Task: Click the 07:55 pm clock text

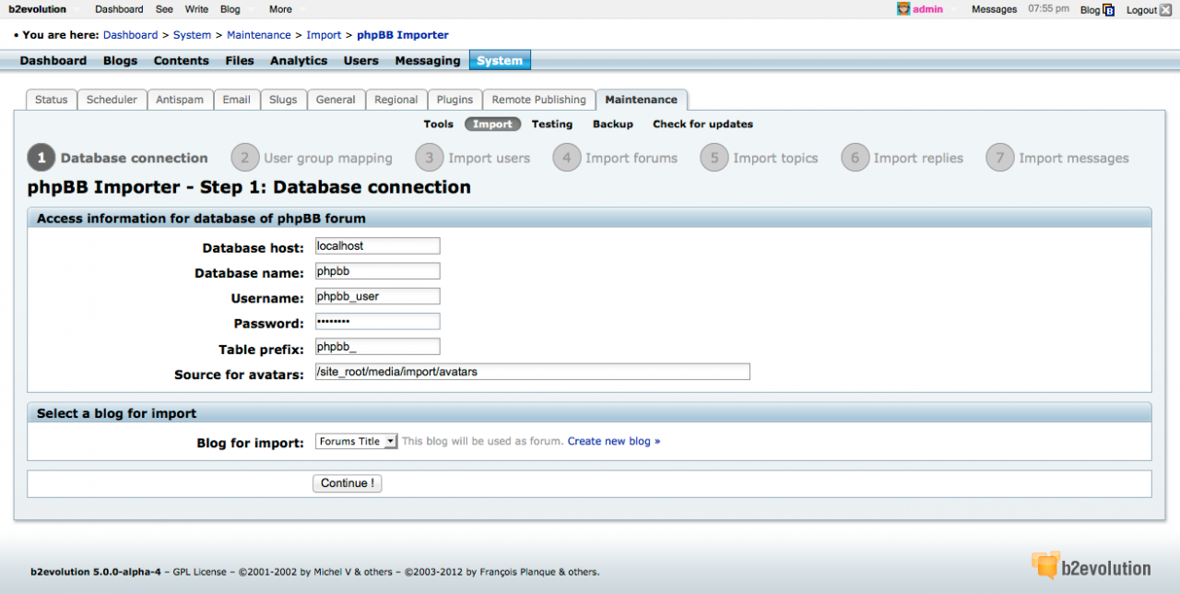Action: (x=1048, y=9)
